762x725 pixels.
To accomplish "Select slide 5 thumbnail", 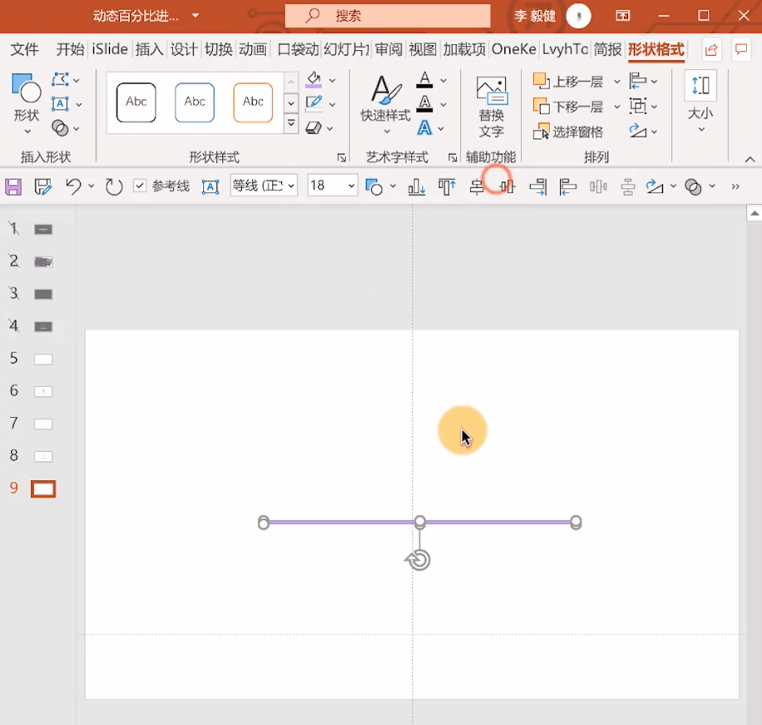I will click(x=42, y=360).
